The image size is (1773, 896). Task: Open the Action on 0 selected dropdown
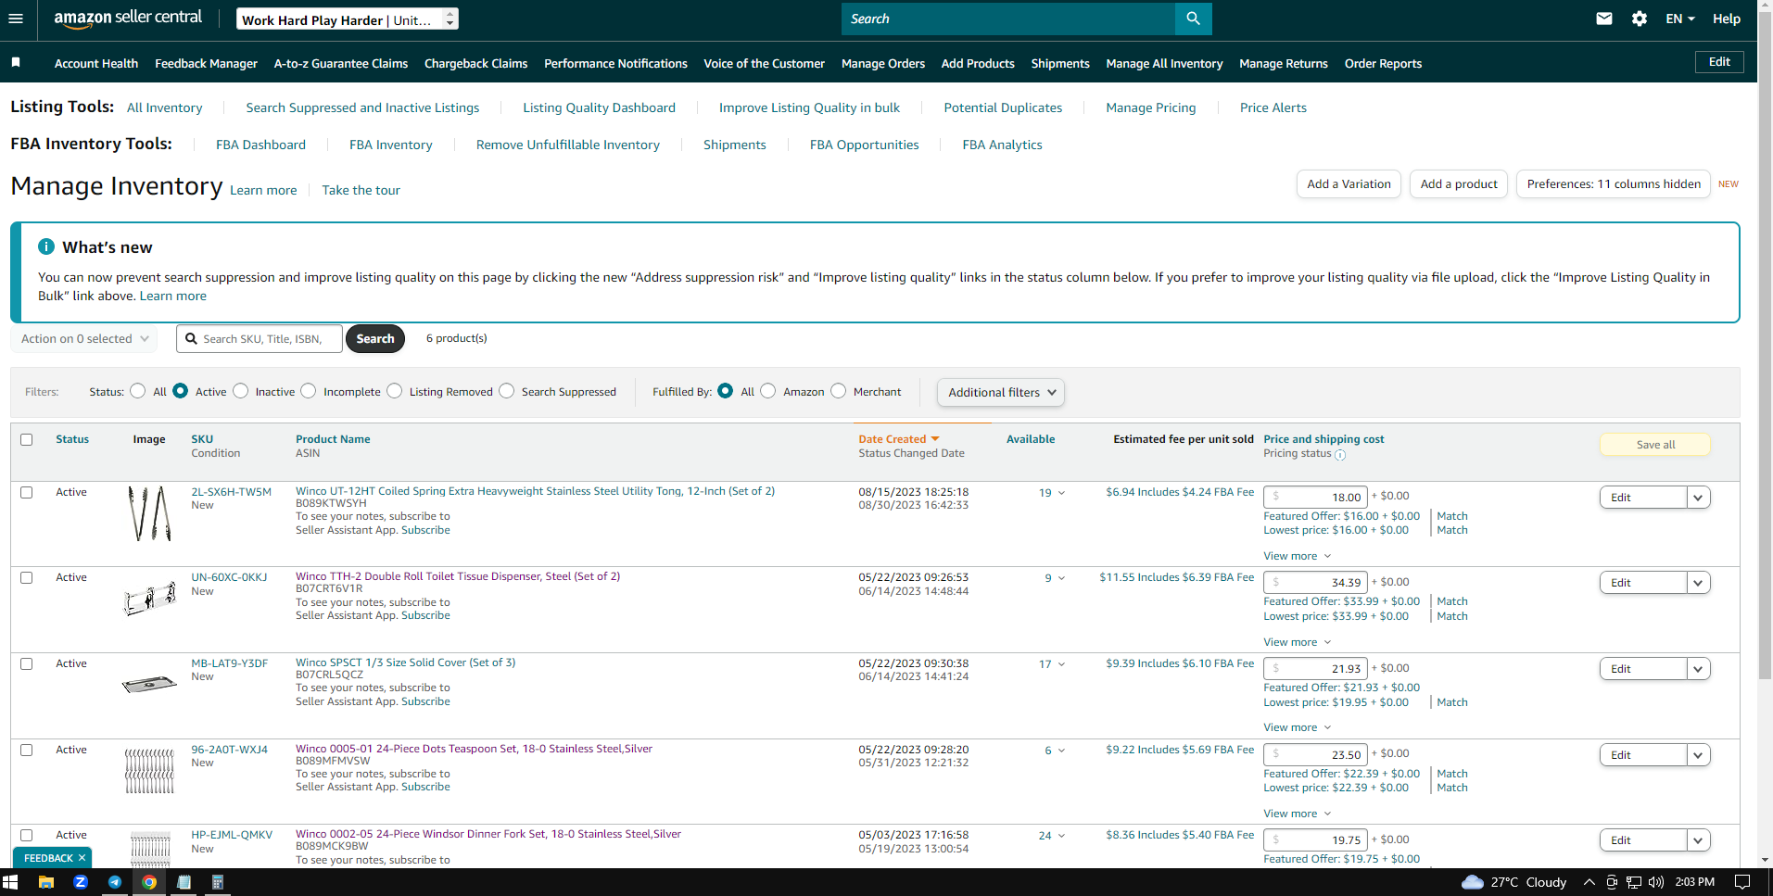[83, 338]
